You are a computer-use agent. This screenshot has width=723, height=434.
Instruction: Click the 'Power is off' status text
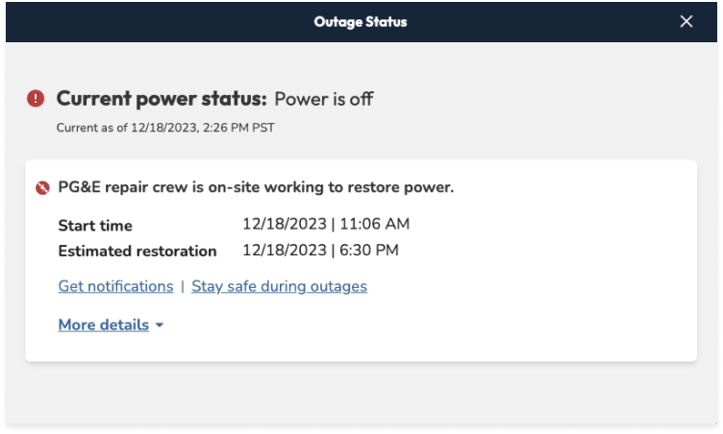[x=323, y=99]
